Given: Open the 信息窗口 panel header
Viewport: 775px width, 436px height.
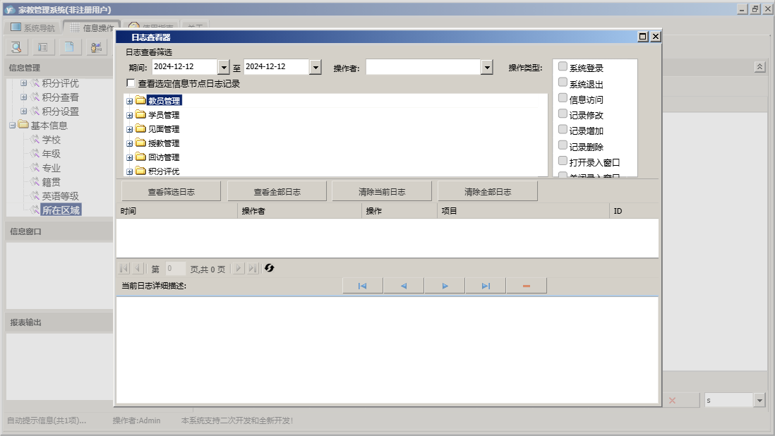Looking at the screenshot, I should (x=59, y=231).
